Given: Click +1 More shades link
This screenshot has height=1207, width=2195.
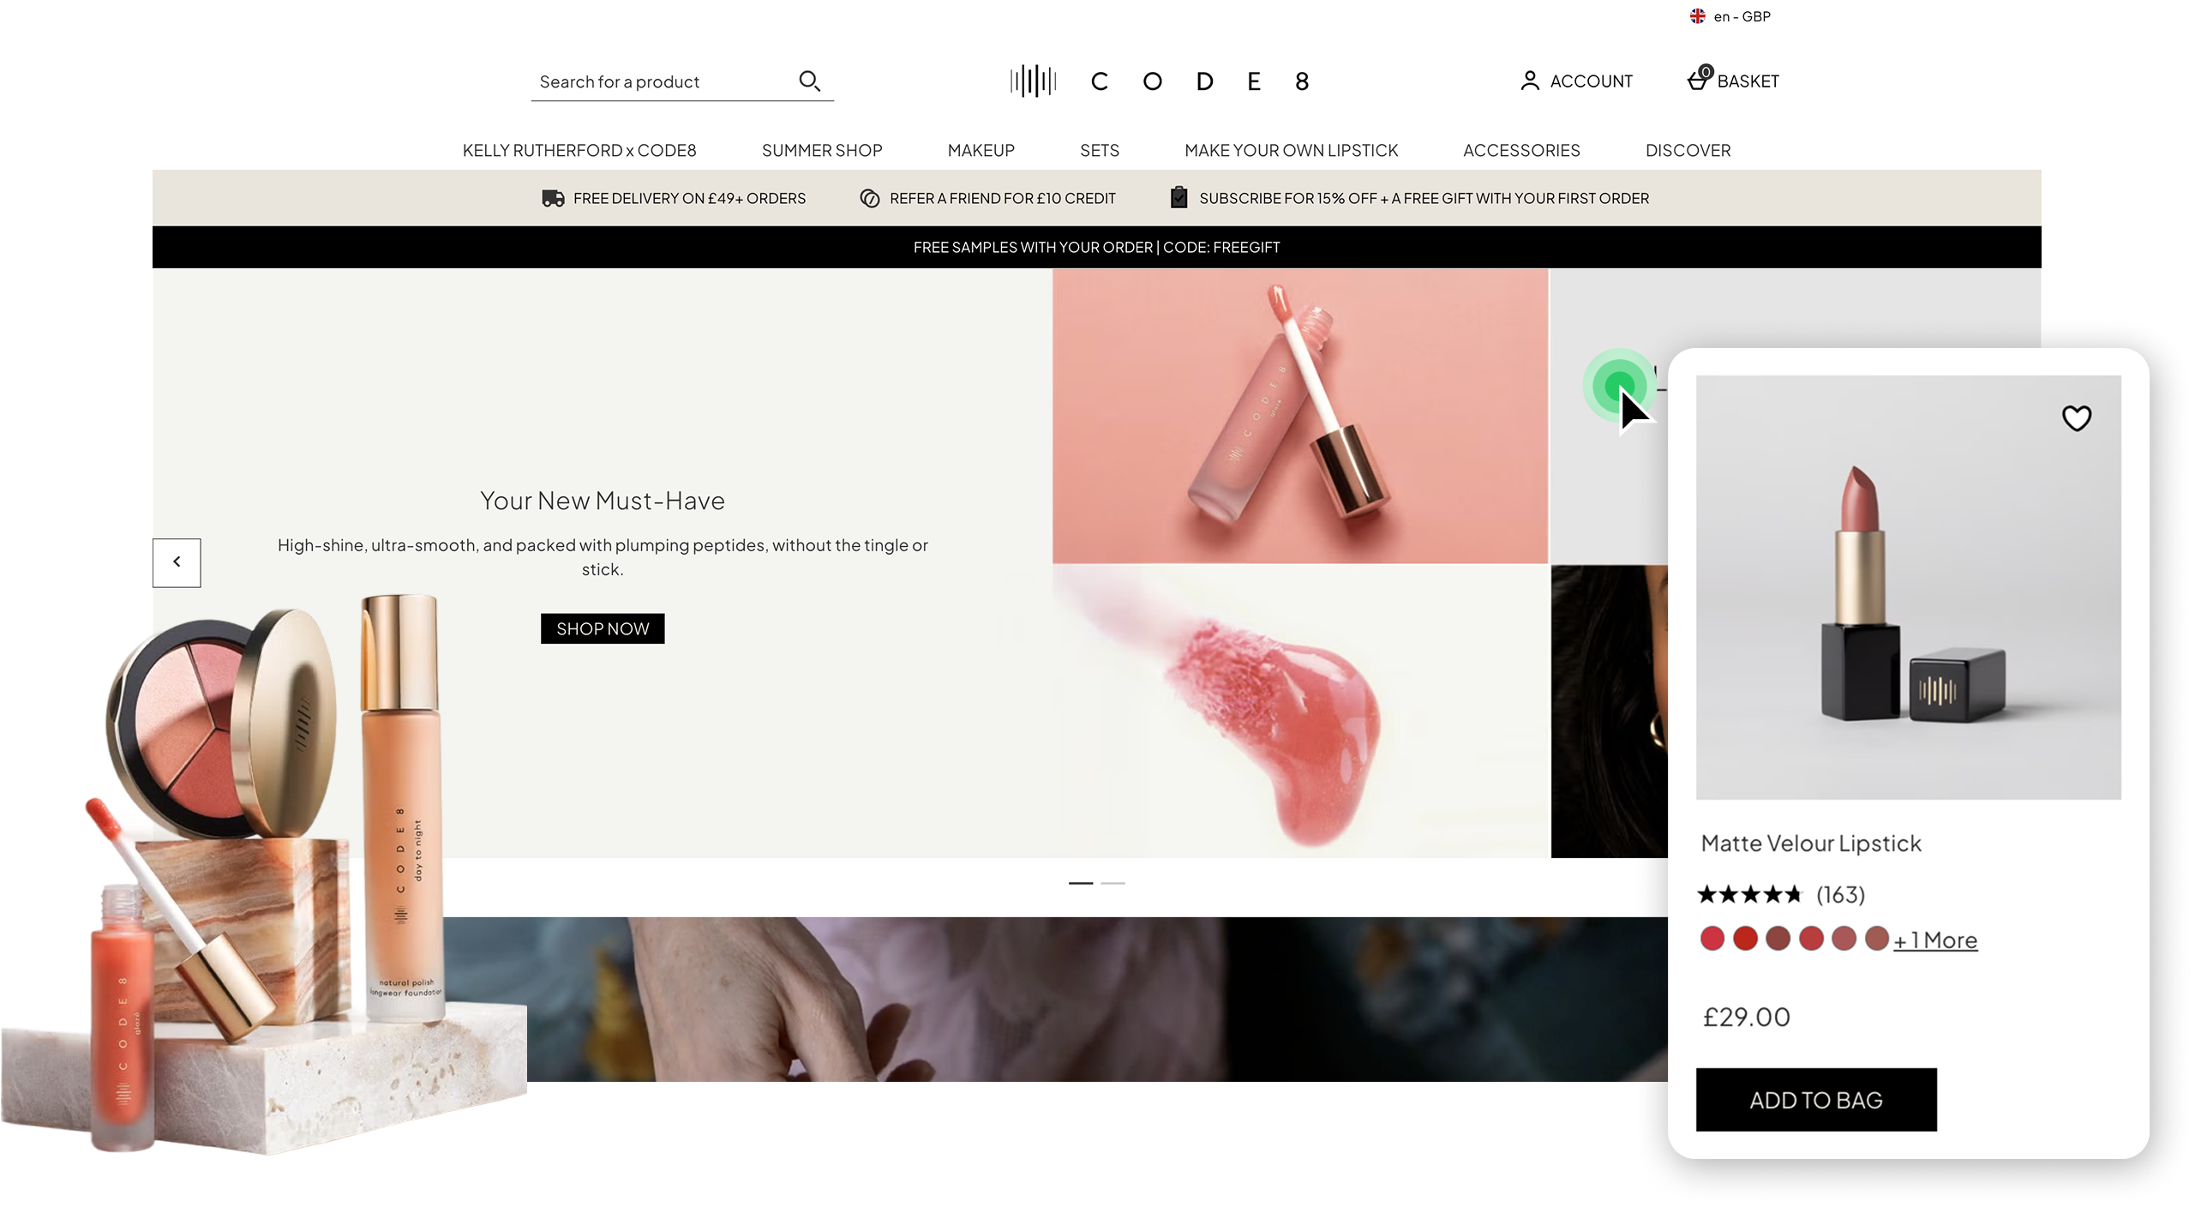Looking at the screenshot, I should pyautogui.click(x=1935, y=940).
